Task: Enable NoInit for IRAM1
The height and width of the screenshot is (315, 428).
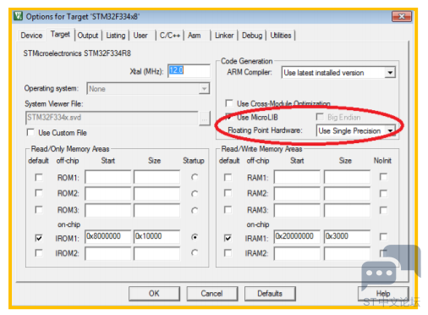Action: point(383,236)
